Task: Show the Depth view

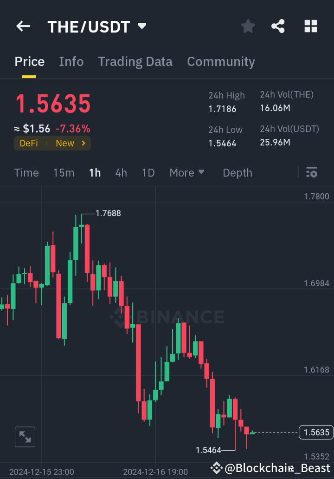Action: coord(237,172)
